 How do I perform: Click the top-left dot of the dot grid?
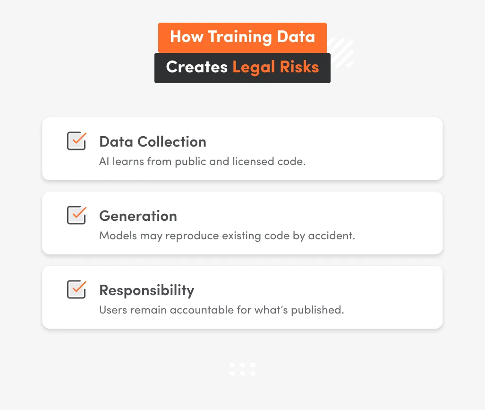pyautogui.click(x=232, y=365)
